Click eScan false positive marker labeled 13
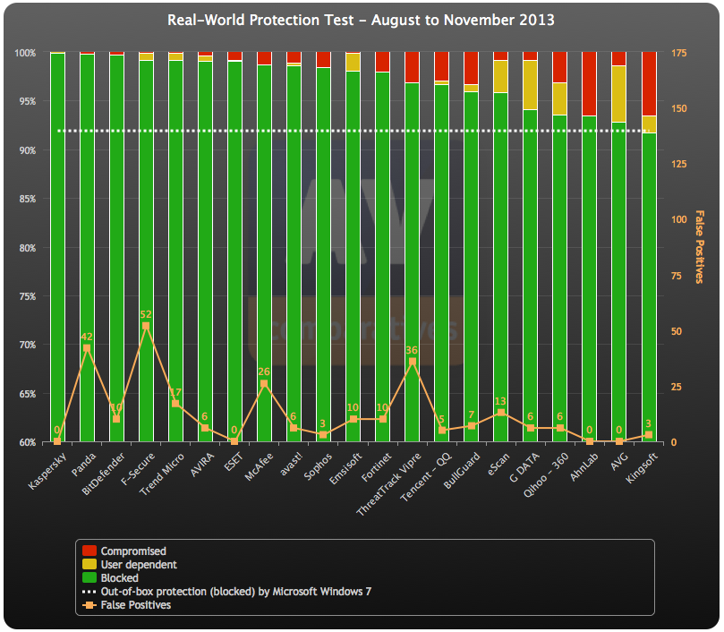The image size is (724, 632). [x=500, y=413]
